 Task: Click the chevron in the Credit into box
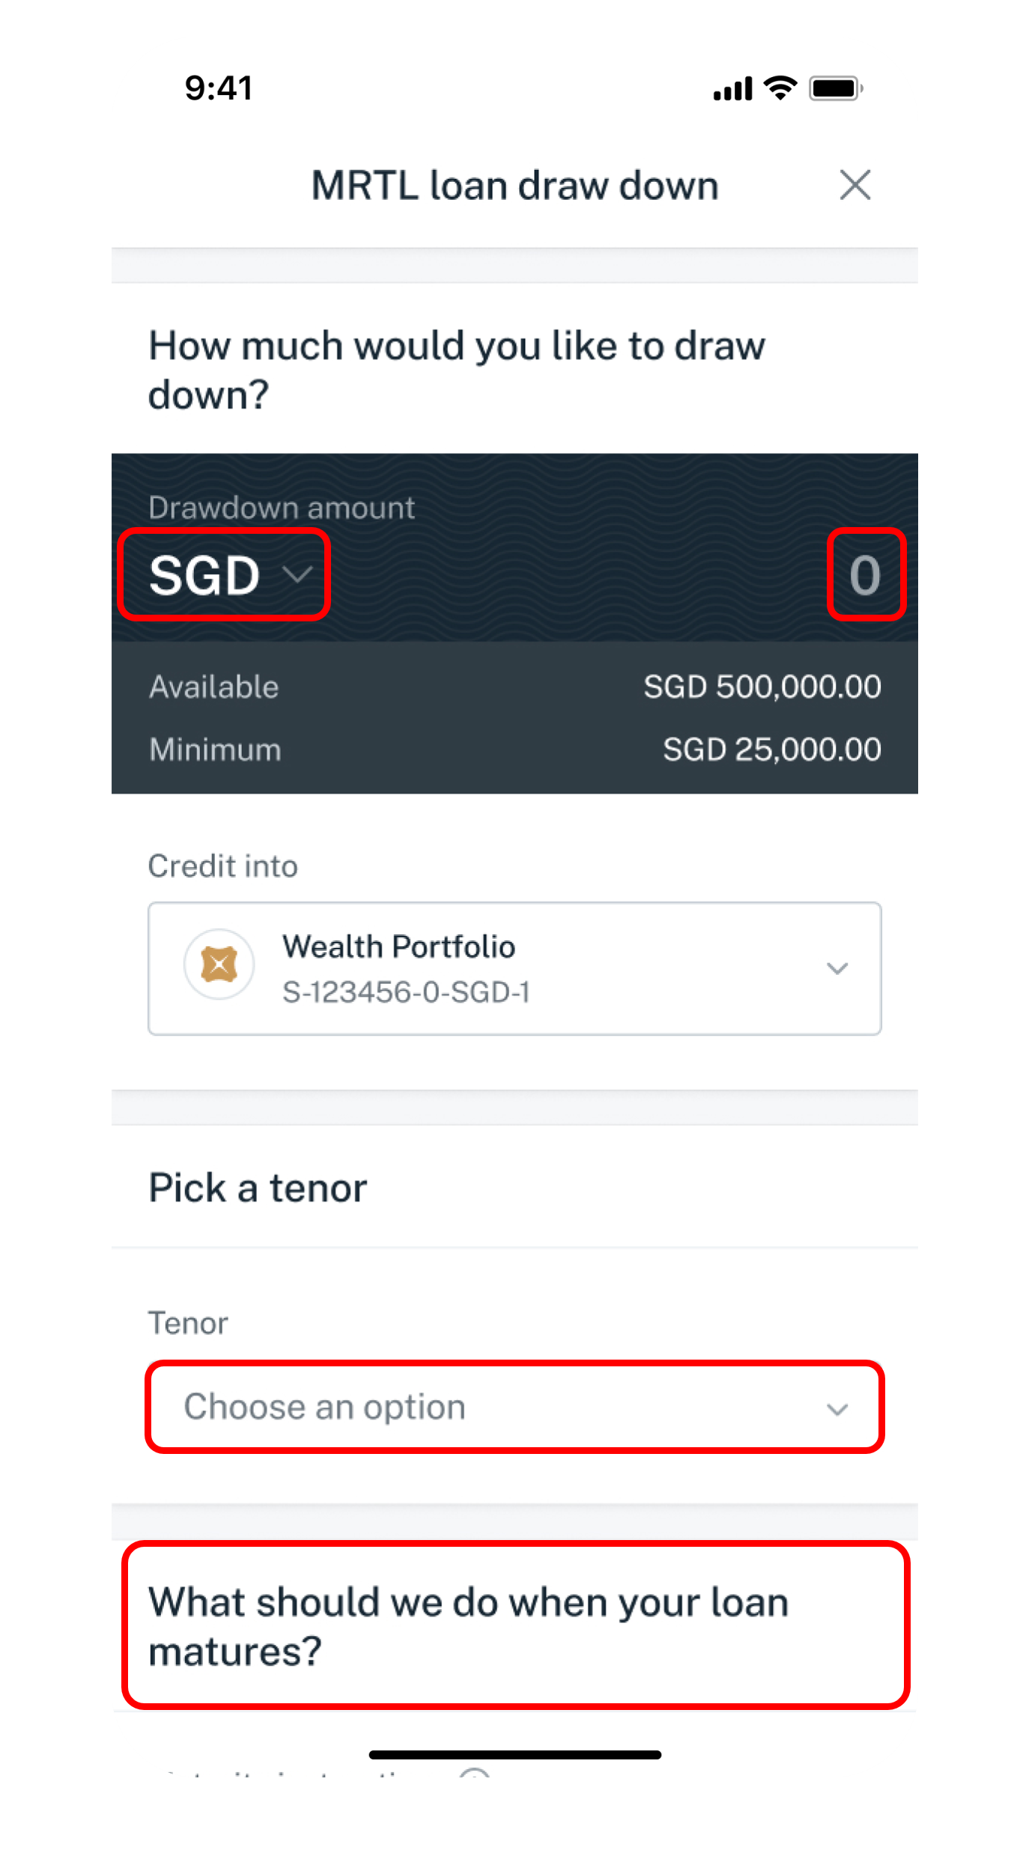pyautogui.click(x=837, y=969)
